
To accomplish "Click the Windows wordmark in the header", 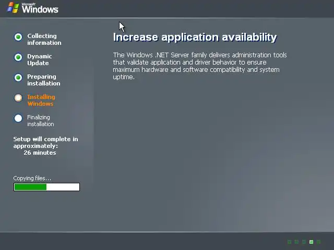I will coord(40,9).
